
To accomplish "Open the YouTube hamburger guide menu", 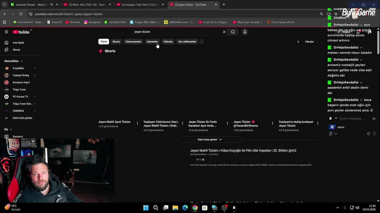I will (6, 32).
